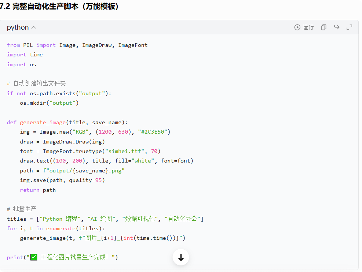Click the 'return path' line
Image resolution: width=362 pixels, height=272 pixels.
click(x=38, y=190)
